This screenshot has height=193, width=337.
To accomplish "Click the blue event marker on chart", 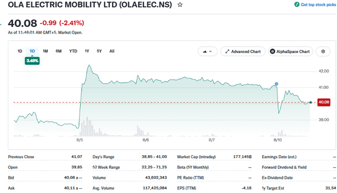I will 276,84.
